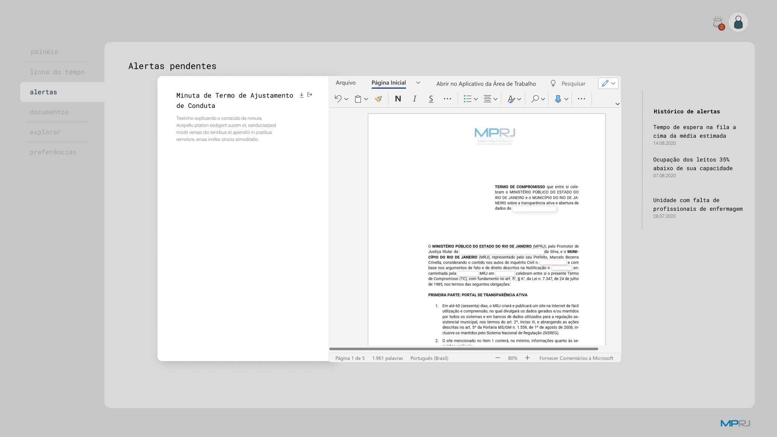Expand the ribbon with the corner chevron
The height and width of the screenshot is (437, 777).
tap(617, 104)
